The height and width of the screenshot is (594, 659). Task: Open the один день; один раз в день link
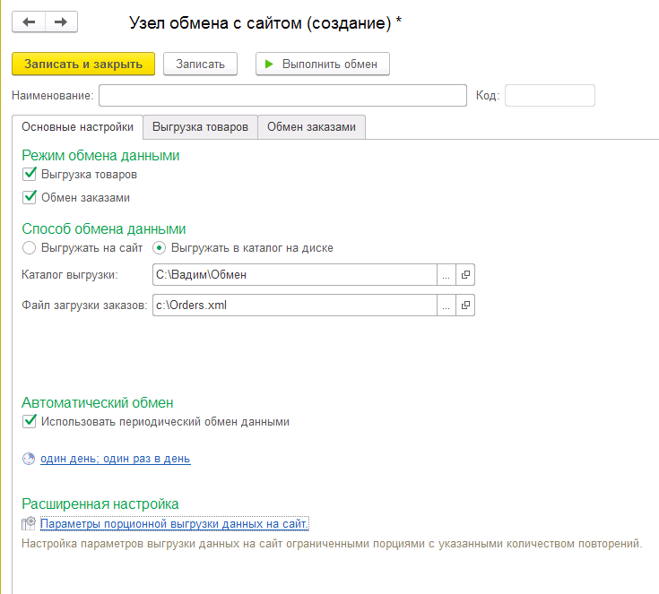[115, 459]
